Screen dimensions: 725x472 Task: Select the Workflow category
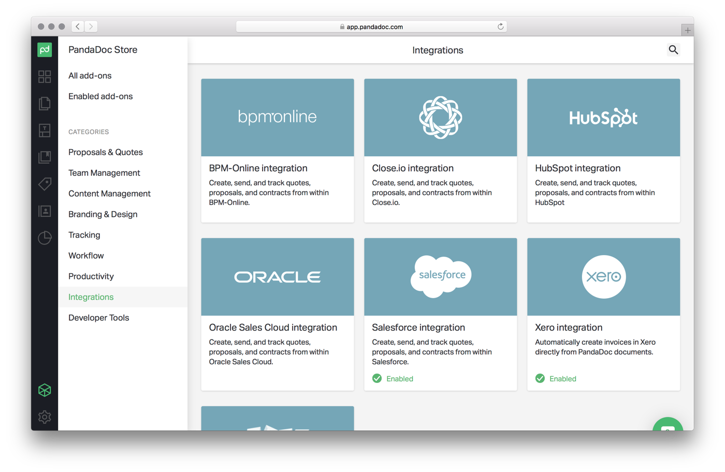86,256
